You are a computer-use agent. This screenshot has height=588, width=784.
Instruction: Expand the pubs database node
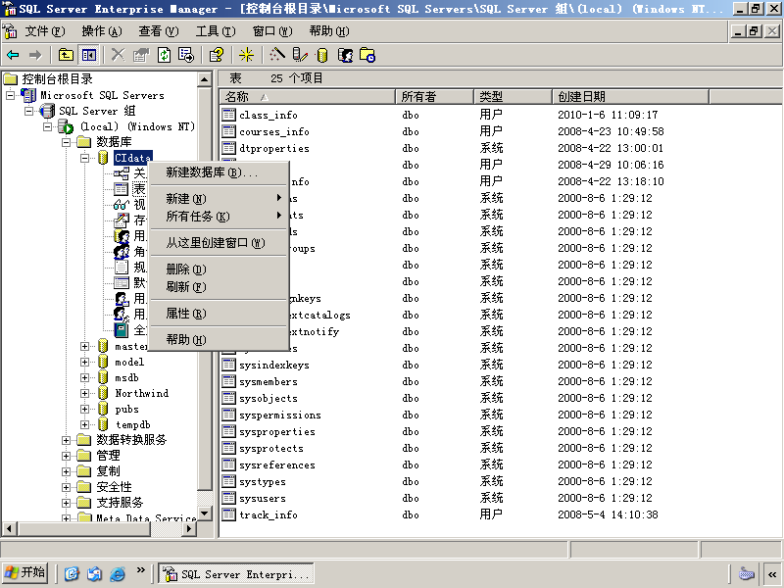[x=84, y=409]
